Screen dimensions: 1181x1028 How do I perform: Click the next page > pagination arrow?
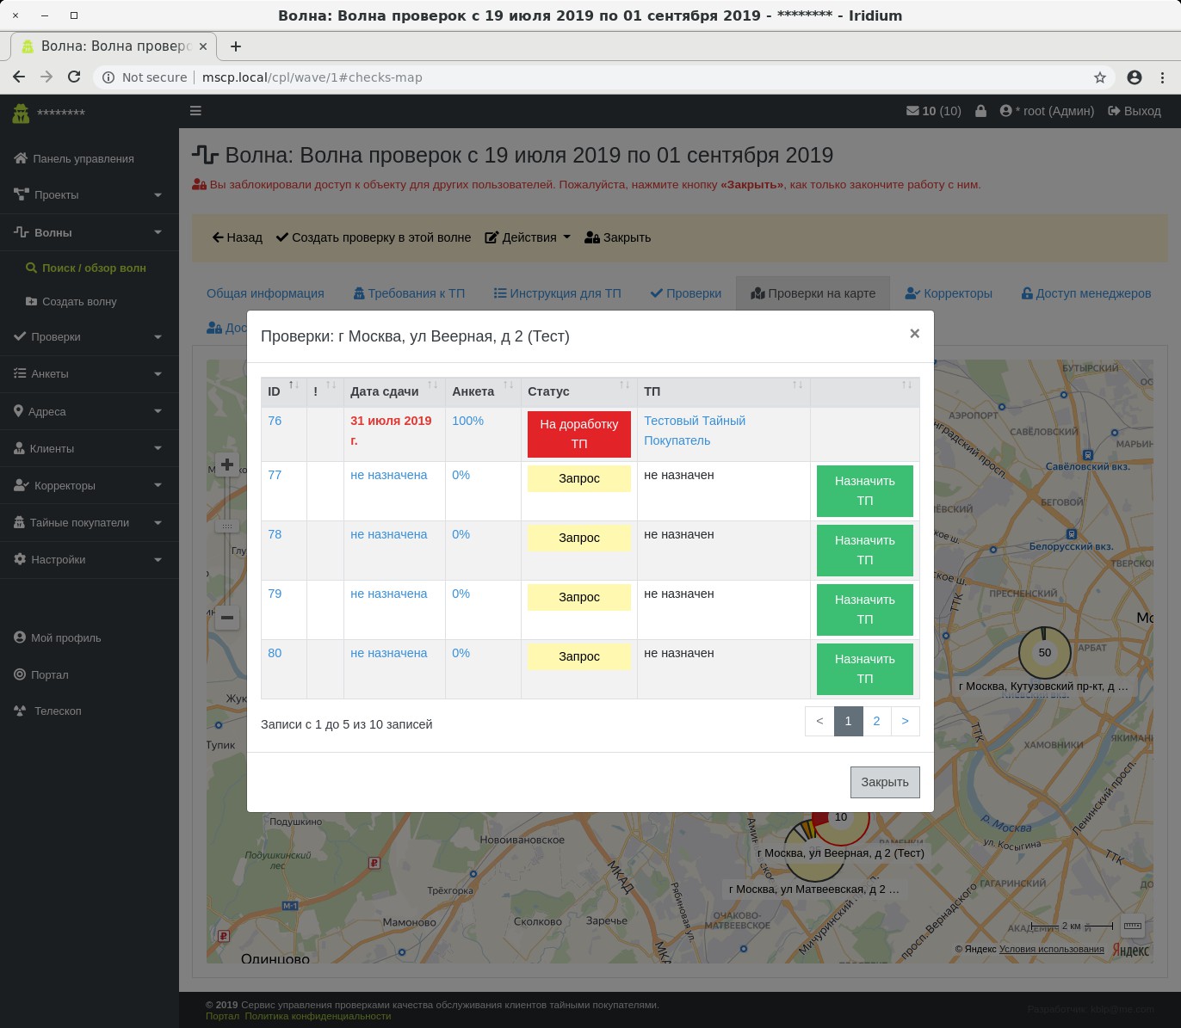[905, 721]
